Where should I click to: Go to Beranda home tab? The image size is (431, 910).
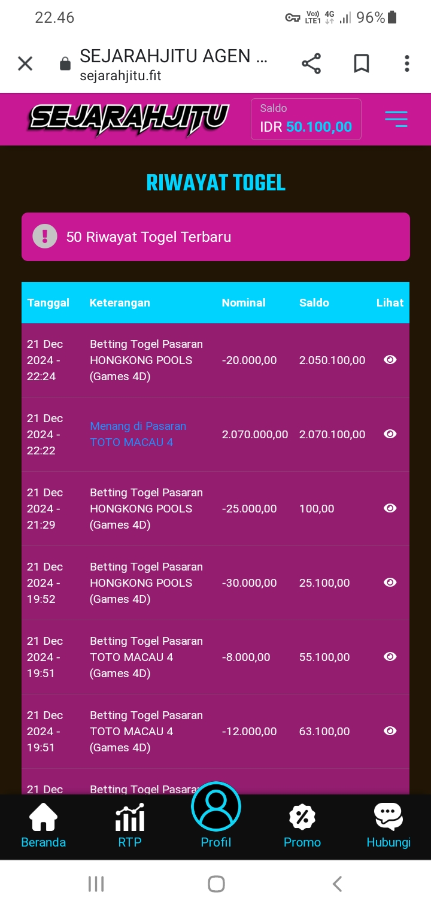(x=44, y=826)
